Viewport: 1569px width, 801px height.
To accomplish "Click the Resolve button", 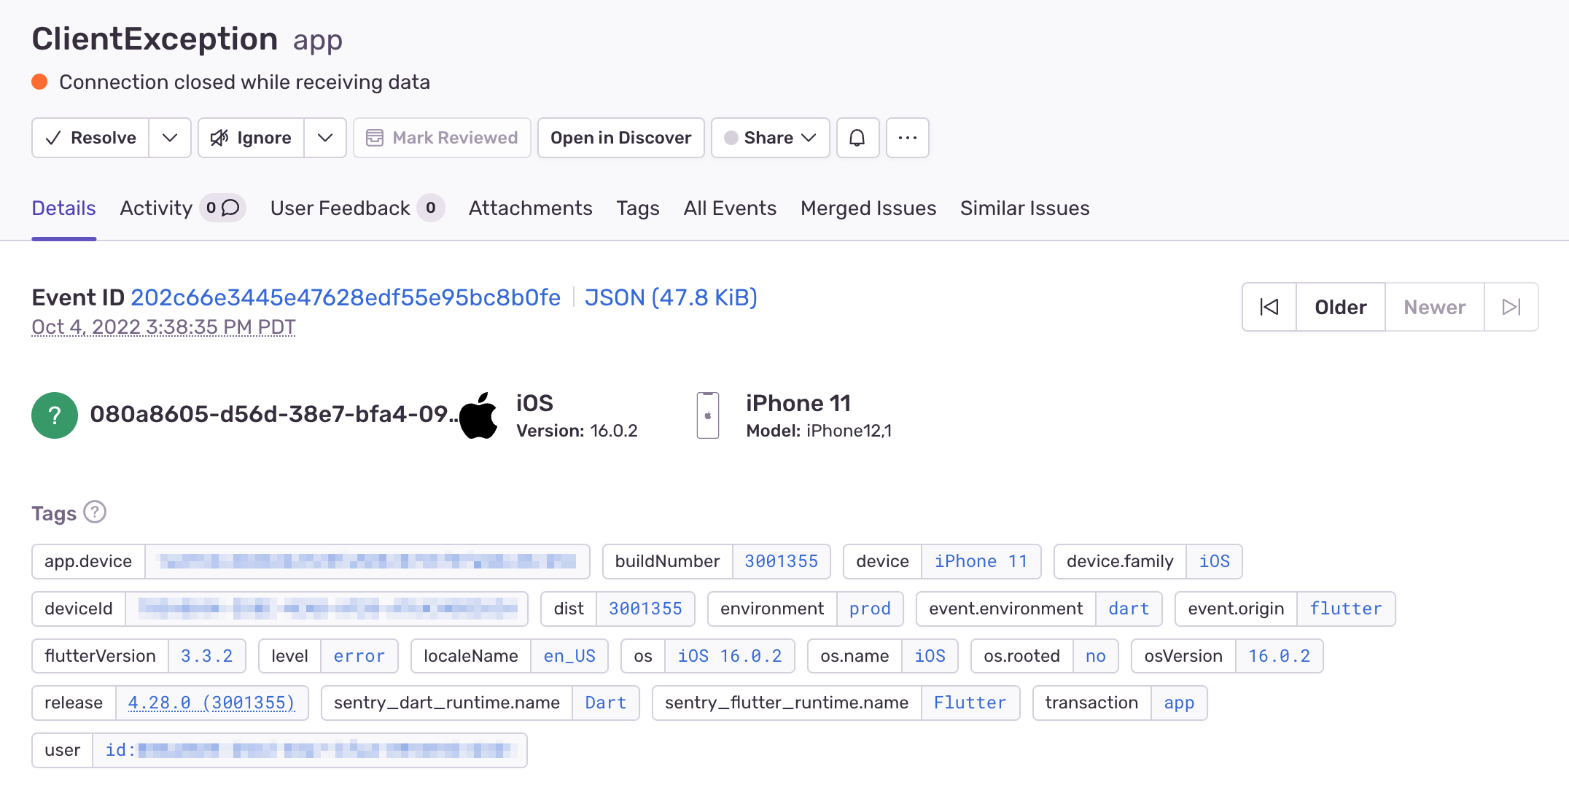I will coord(91,138).
